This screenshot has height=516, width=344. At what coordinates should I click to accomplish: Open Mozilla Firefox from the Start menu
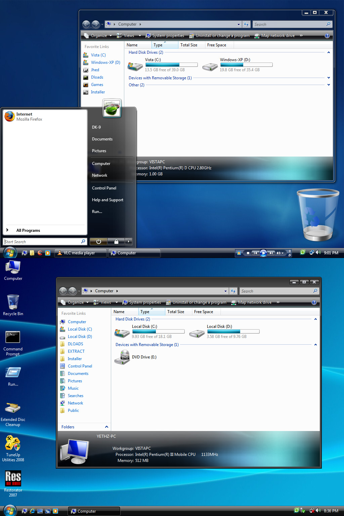24,117
